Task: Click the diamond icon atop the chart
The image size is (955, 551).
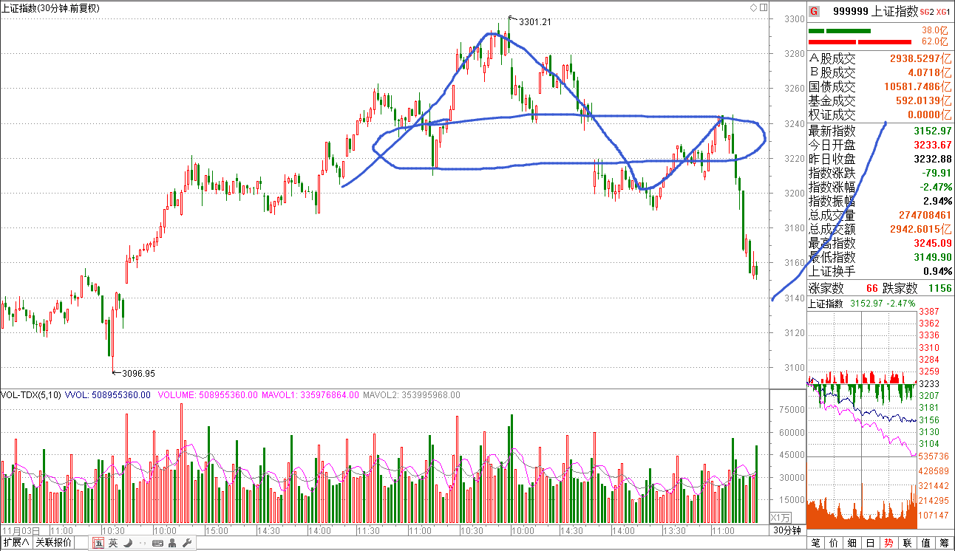Action: click(753, 8)
